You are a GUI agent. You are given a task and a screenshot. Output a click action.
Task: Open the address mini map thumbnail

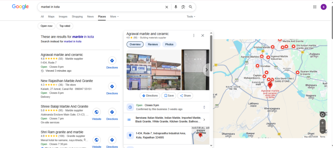pyautogui.click(x=200, y=135)
